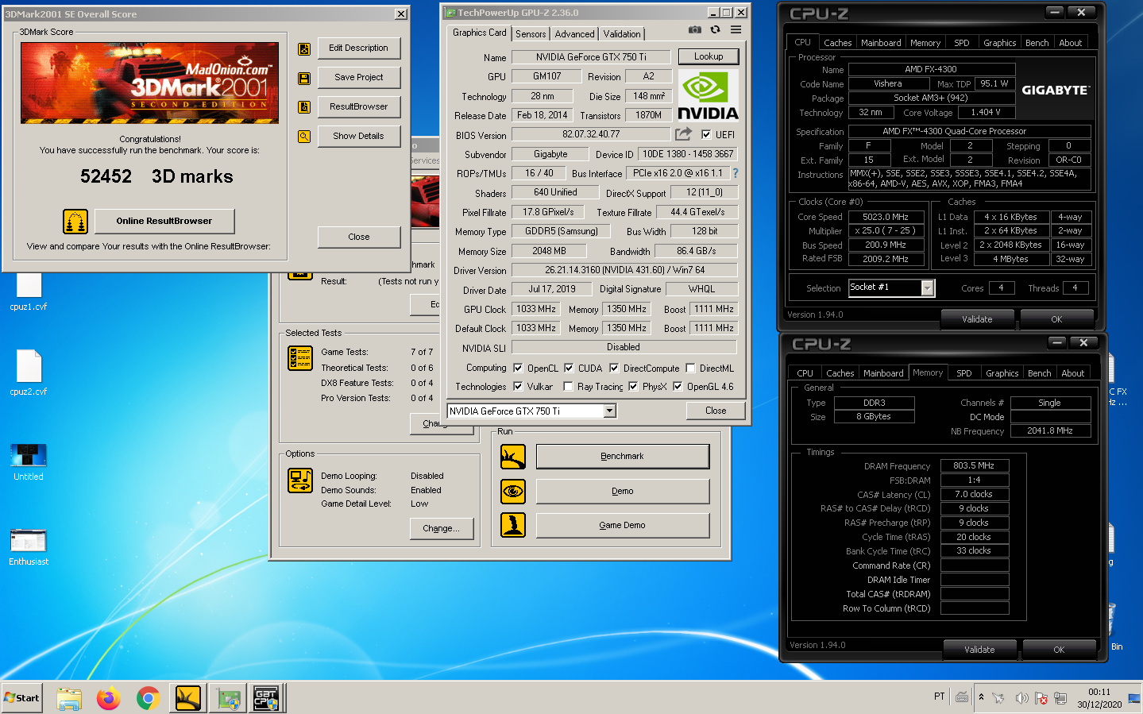The image size is (1143, 714).
Task: Click the Save Project button
Action: point(359,77)
